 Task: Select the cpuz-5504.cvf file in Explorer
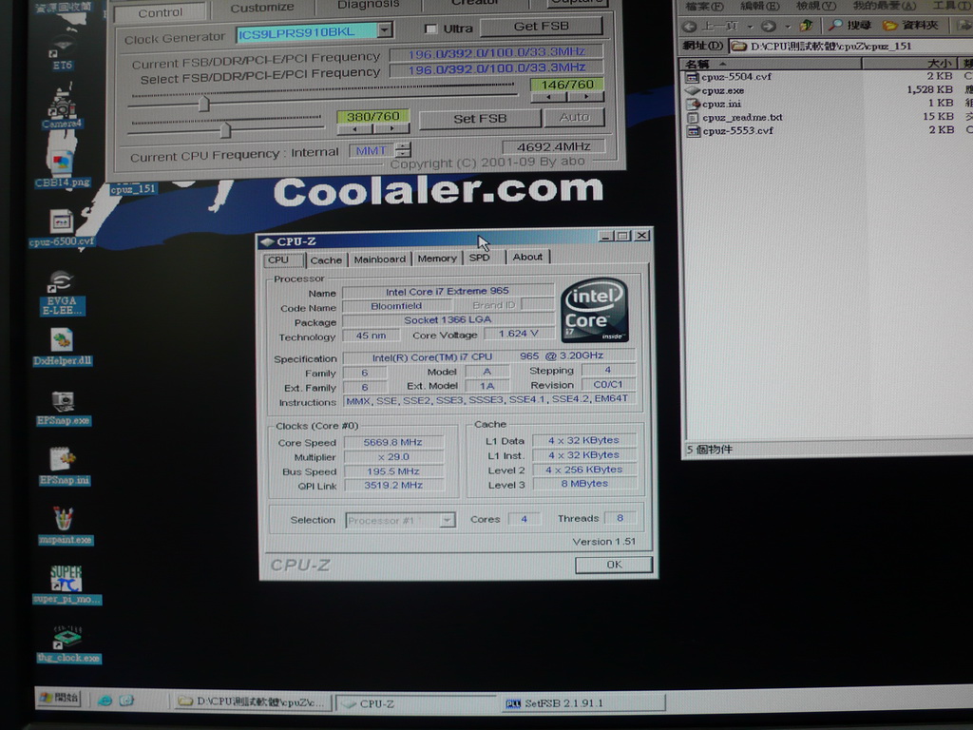[729, 77]
